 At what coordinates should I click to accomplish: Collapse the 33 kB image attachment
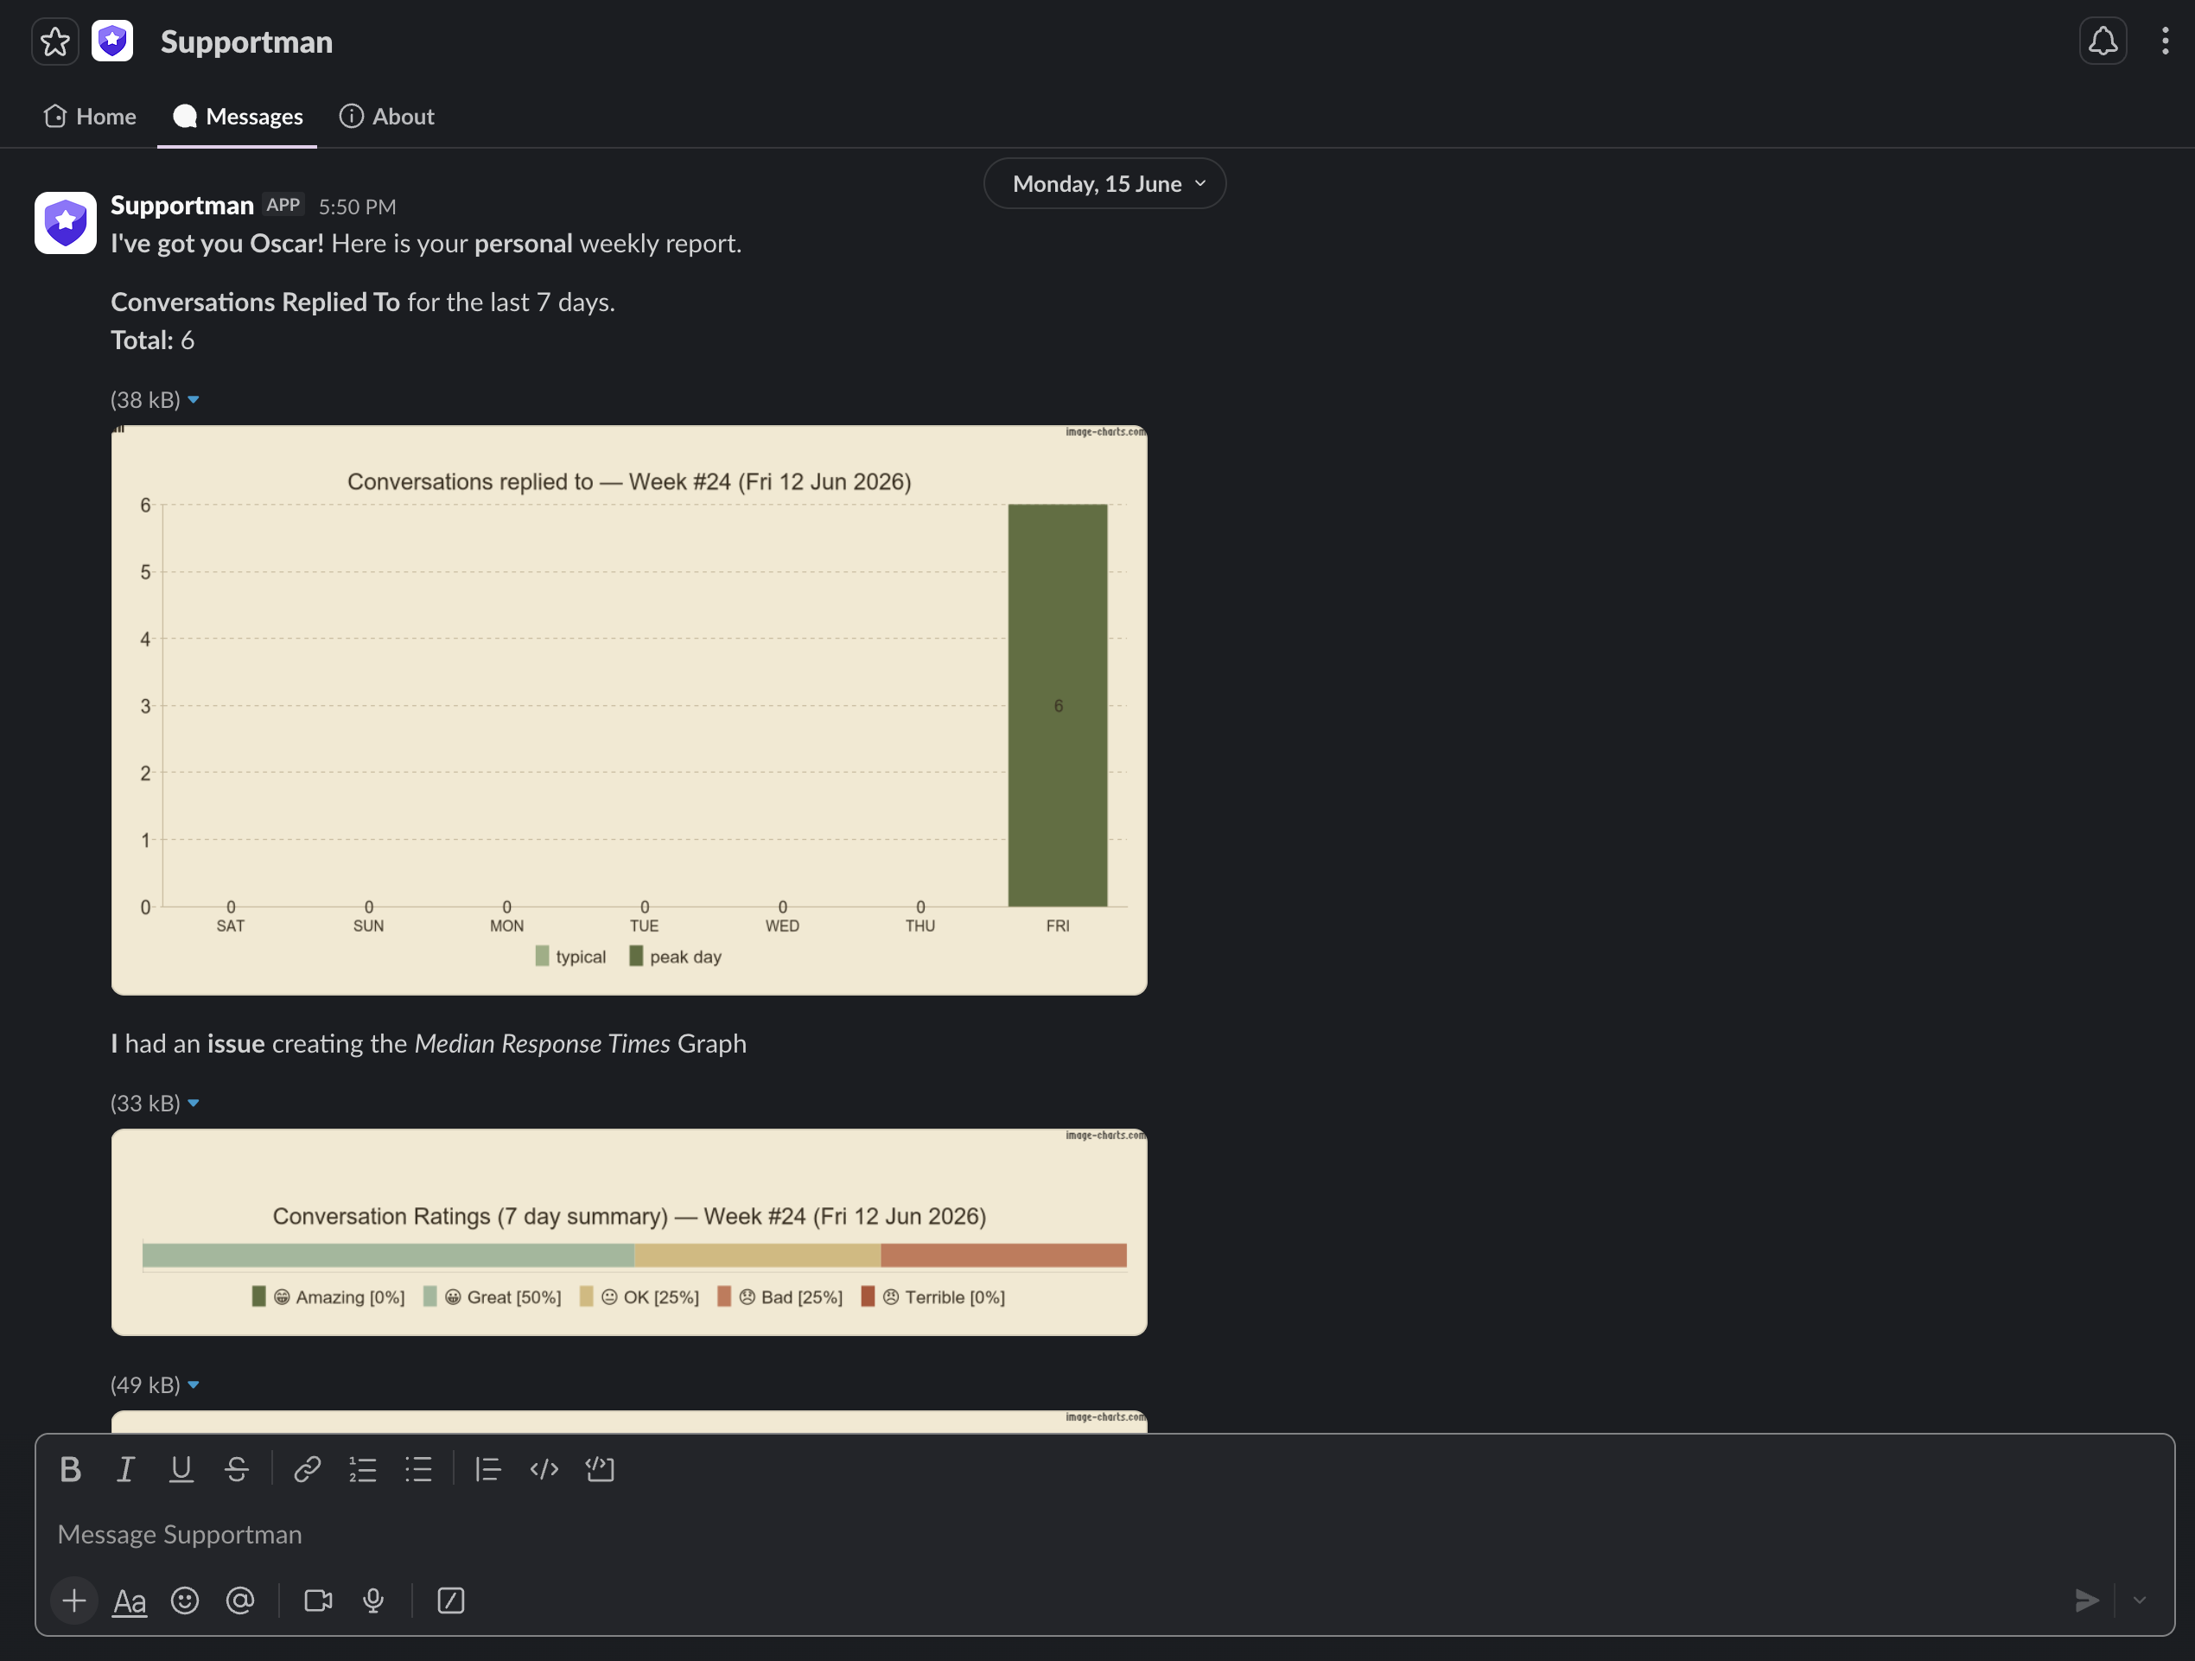(x=194, y=1104)
